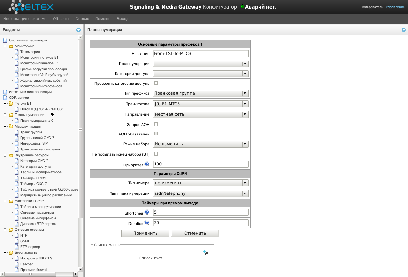Click the help icon next to Duration
Image resolution: width=408 pixels, height=277 pixels.
click(147, 223)
